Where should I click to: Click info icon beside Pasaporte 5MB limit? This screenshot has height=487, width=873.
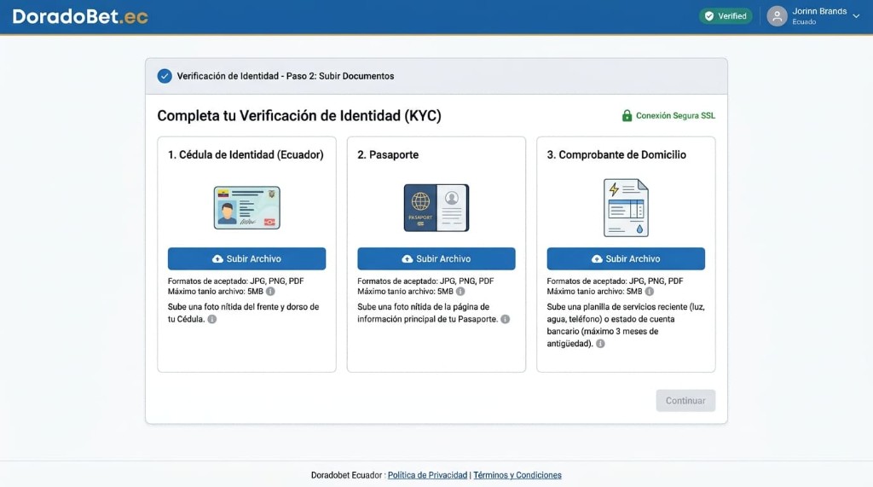[x=460, y=292]
